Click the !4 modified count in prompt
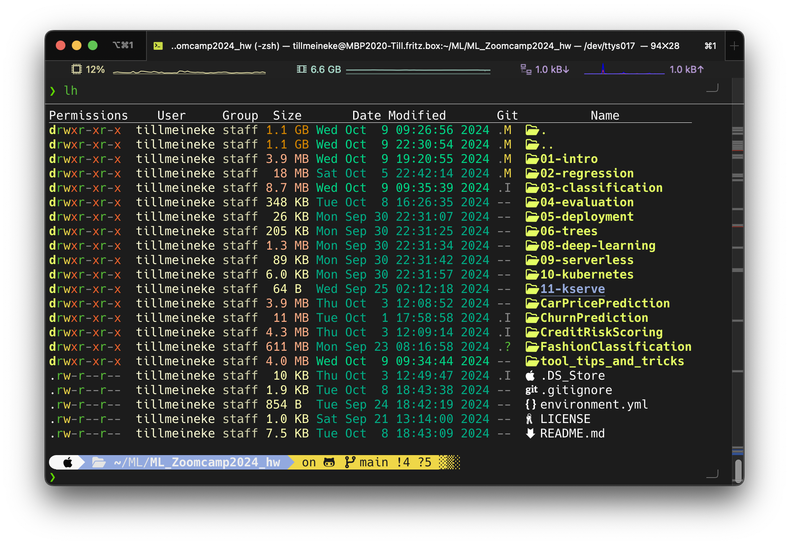This screenshot has width=789, height=545. [403, 462]
